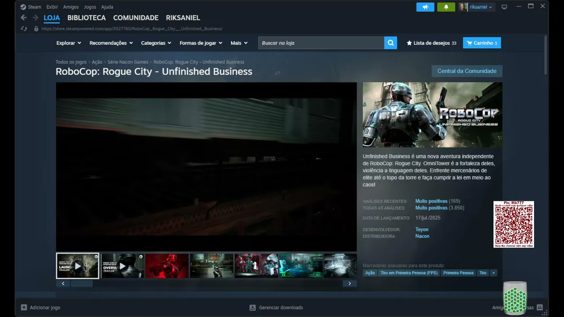Viewport: 564px width, 317px height.
Task: Open the Jogos menu
Action: [x=90, y=7]
